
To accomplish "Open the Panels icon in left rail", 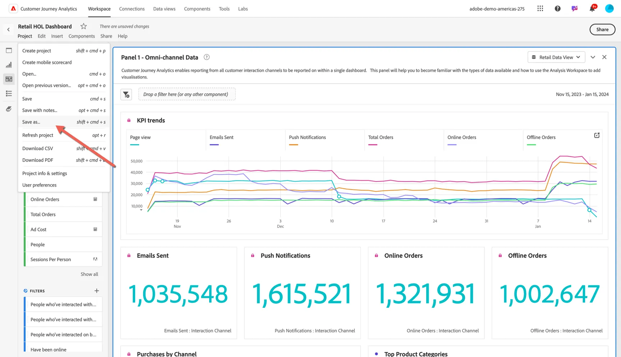I will 9,51.
